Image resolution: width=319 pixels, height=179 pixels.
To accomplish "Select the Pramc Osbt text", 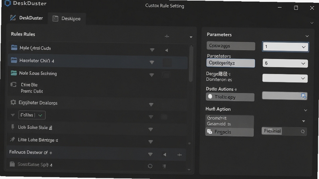I will pos(32,91).
